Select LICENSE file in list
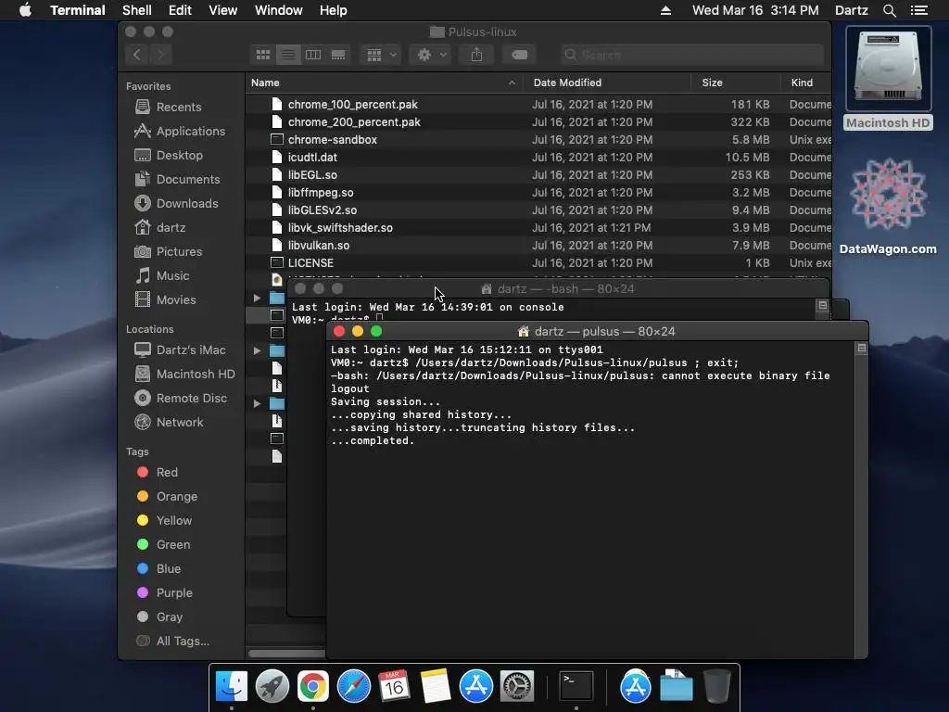Viewport: 949px width, 712px height. [538, 262]
